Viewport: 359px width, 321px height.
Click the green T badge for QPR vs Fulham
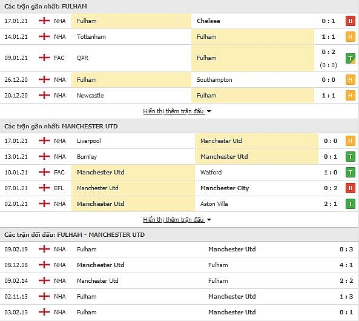(x=351, y=58)
